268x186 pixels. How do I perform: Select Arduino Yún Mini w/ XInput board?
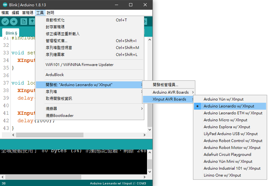(230, 161)
